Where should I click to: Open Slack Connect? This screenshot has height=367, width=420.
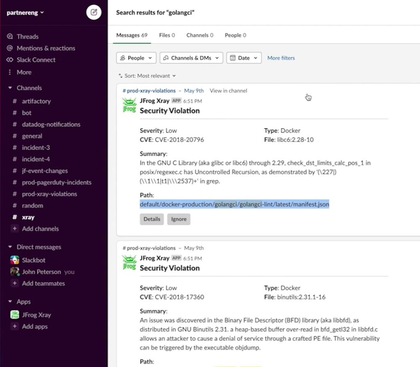tap(36, 59)
